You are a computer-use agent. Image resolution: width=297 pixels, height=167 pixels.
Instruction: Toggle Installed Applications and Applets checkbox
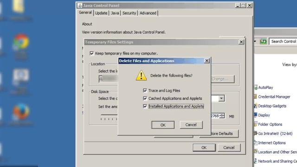pos(145,106)
